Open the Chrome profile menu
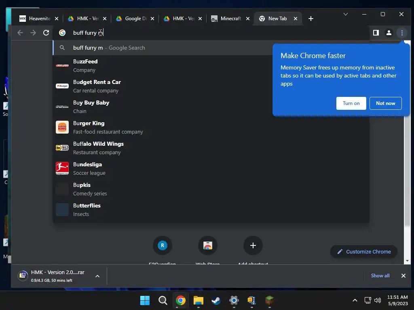 point(389,33)
